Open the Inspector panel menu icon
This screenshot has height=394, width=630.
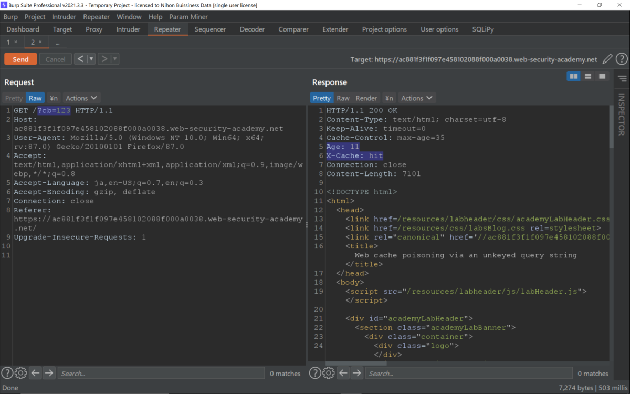[x=622, y=79]
